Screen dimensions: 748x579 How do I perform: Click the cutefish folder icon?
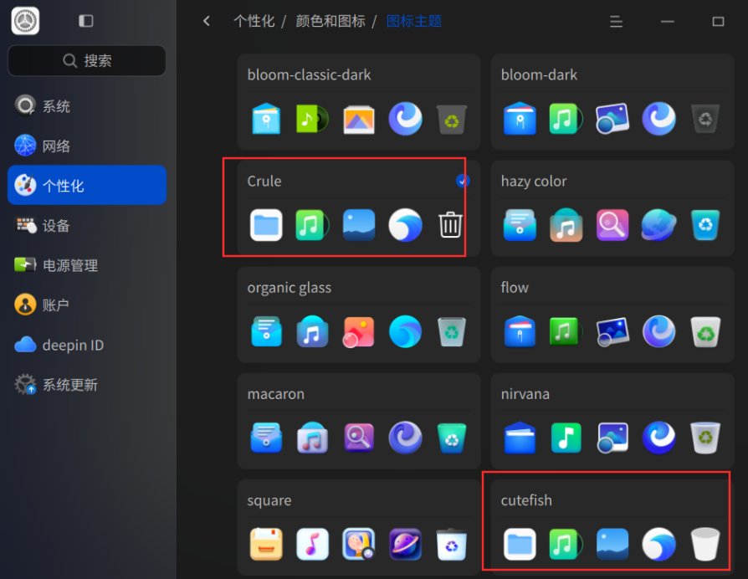520,544
